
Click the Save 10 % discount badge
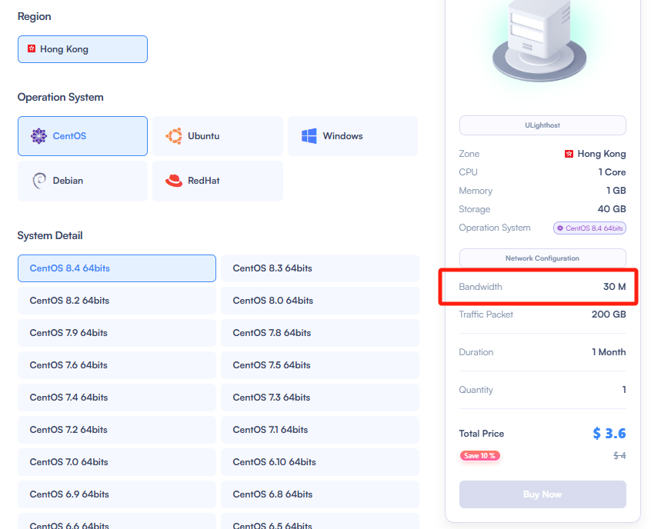479,456
